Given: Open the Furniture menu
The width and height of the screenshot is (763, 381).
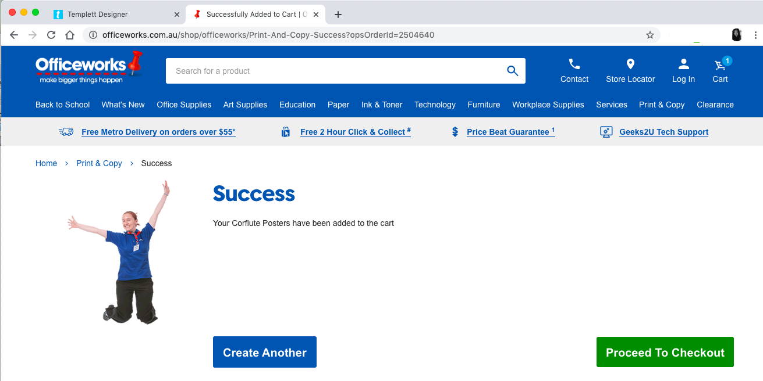Looking at the screenshot, I should pyautogui.click(x=484, y=105).
